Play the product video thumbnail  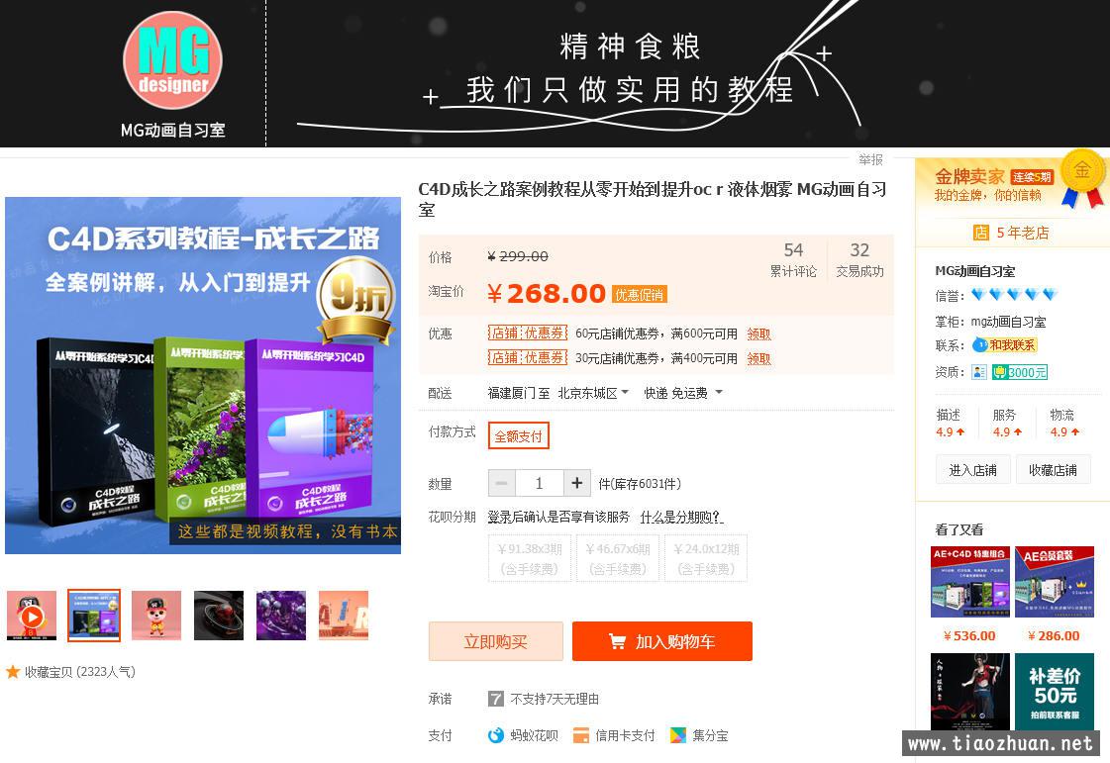click(31, 616)
